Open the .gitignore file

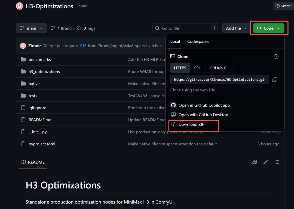pyautogui.click(x=37, y=108)
